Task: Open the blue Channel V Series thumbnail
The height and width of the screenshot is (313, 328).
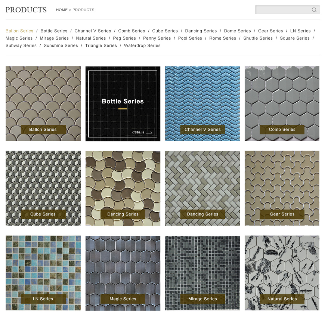Action: pos(202,103)
